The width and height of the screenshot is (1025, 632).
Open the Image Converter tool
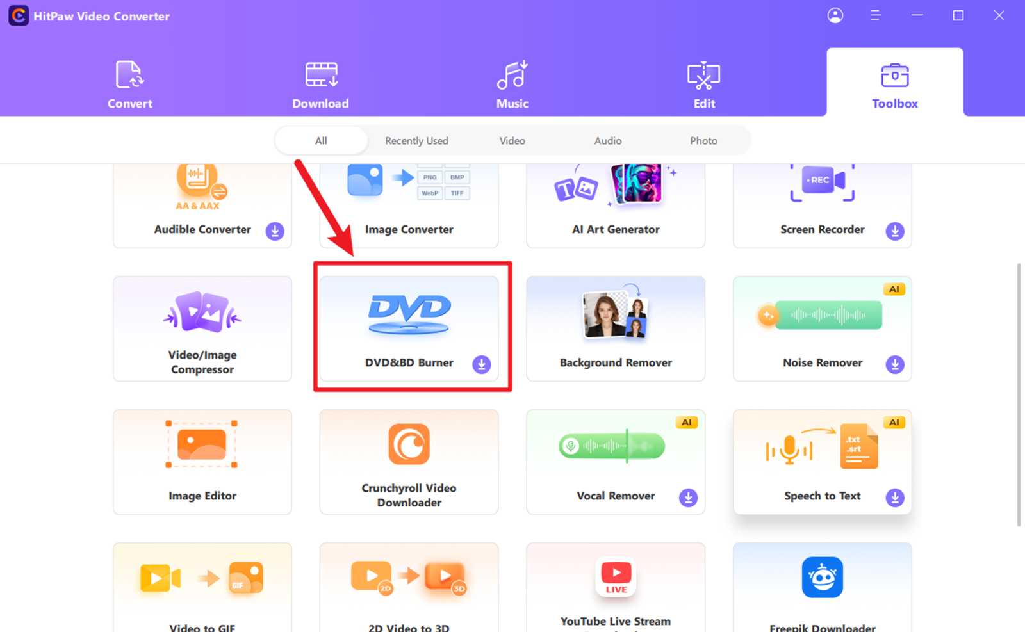tap(409, 205)
